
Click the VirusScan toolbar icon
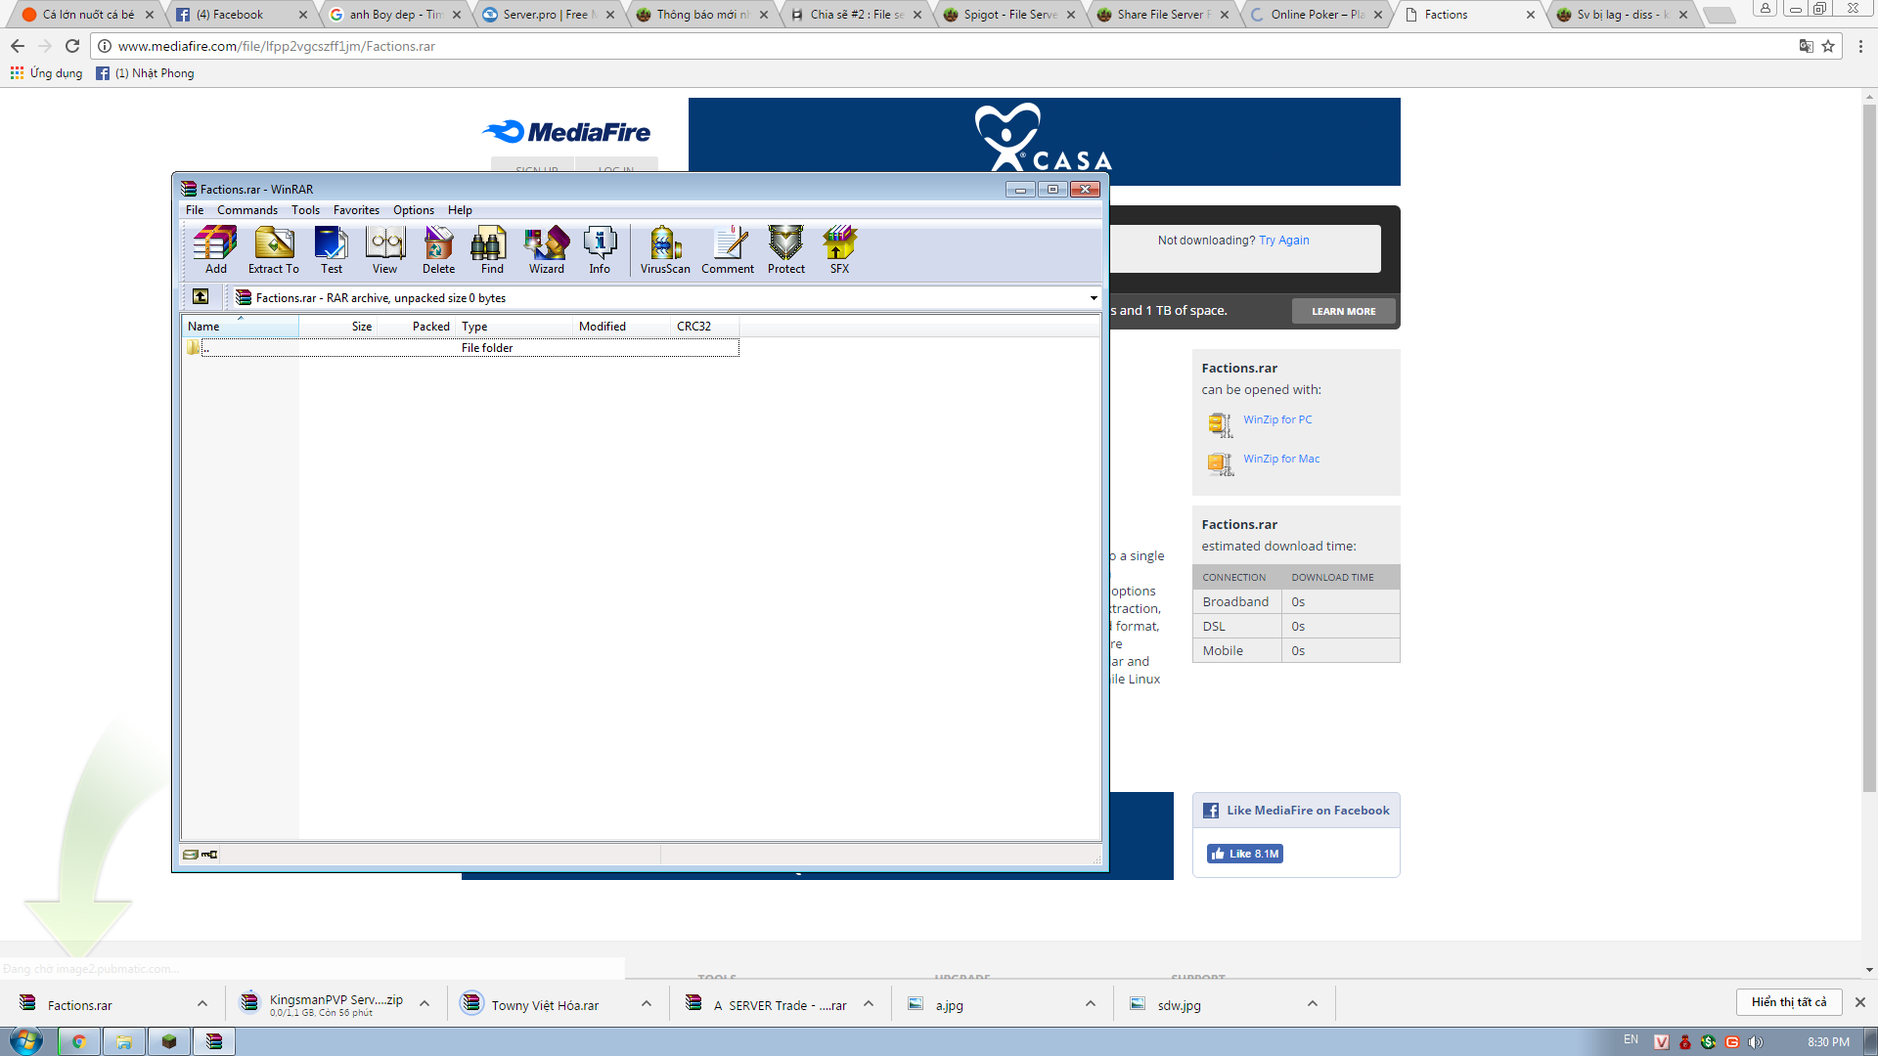click(665, 249)
